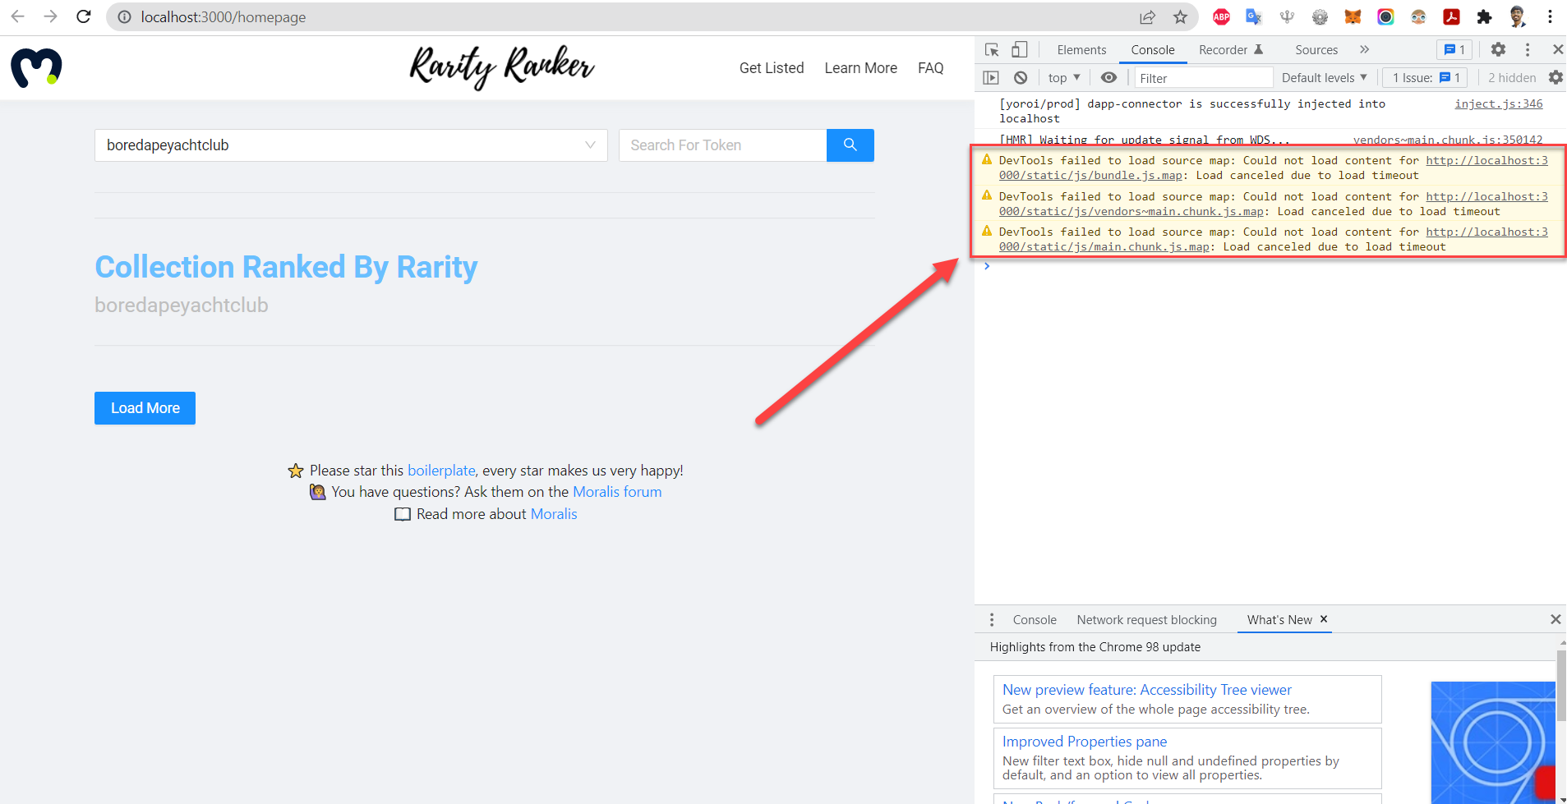Click the browser forward arrow
Screen dimensions: 1567x804
pyautogui.click(x=50, y=16)
